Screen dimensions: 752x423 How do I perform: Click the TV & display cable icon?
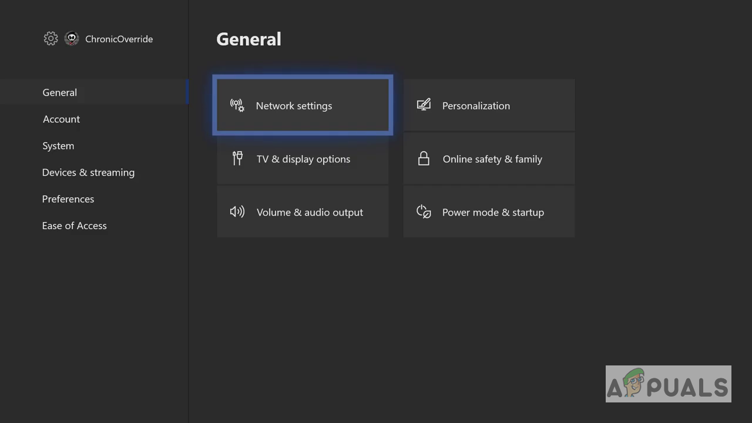point(237,159)
